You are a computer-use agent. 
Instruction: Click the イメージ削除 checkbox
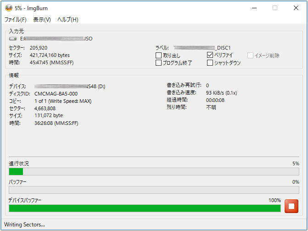250,56
